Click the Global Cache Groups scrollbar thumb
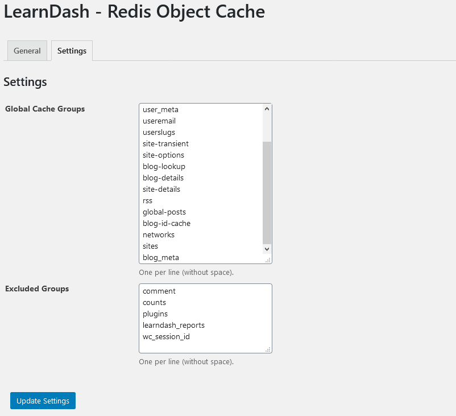Viewport: 456px width, 416px height. click(x=267, y=193)
